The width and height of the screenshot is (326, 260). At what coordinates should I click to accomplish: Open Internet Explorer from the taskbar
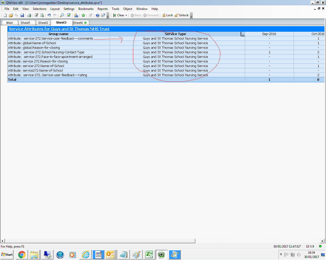[86, 255]
